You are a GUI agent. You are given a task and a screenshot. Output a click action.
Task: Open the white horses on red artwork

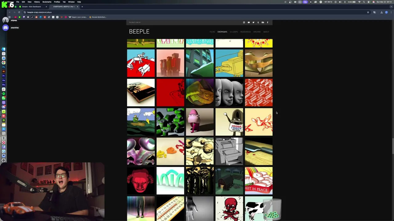point(141,63)
